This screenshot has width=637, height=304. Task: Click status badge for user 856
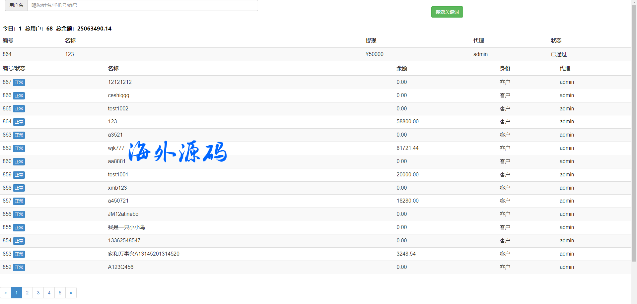[x=19, y=214]
